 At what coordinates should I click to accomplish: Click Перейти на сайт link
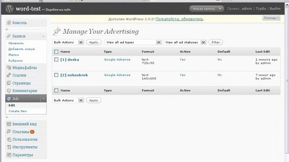pos(58,9)
